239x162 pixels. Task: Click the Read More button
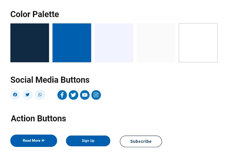click(x=34, y=141)
